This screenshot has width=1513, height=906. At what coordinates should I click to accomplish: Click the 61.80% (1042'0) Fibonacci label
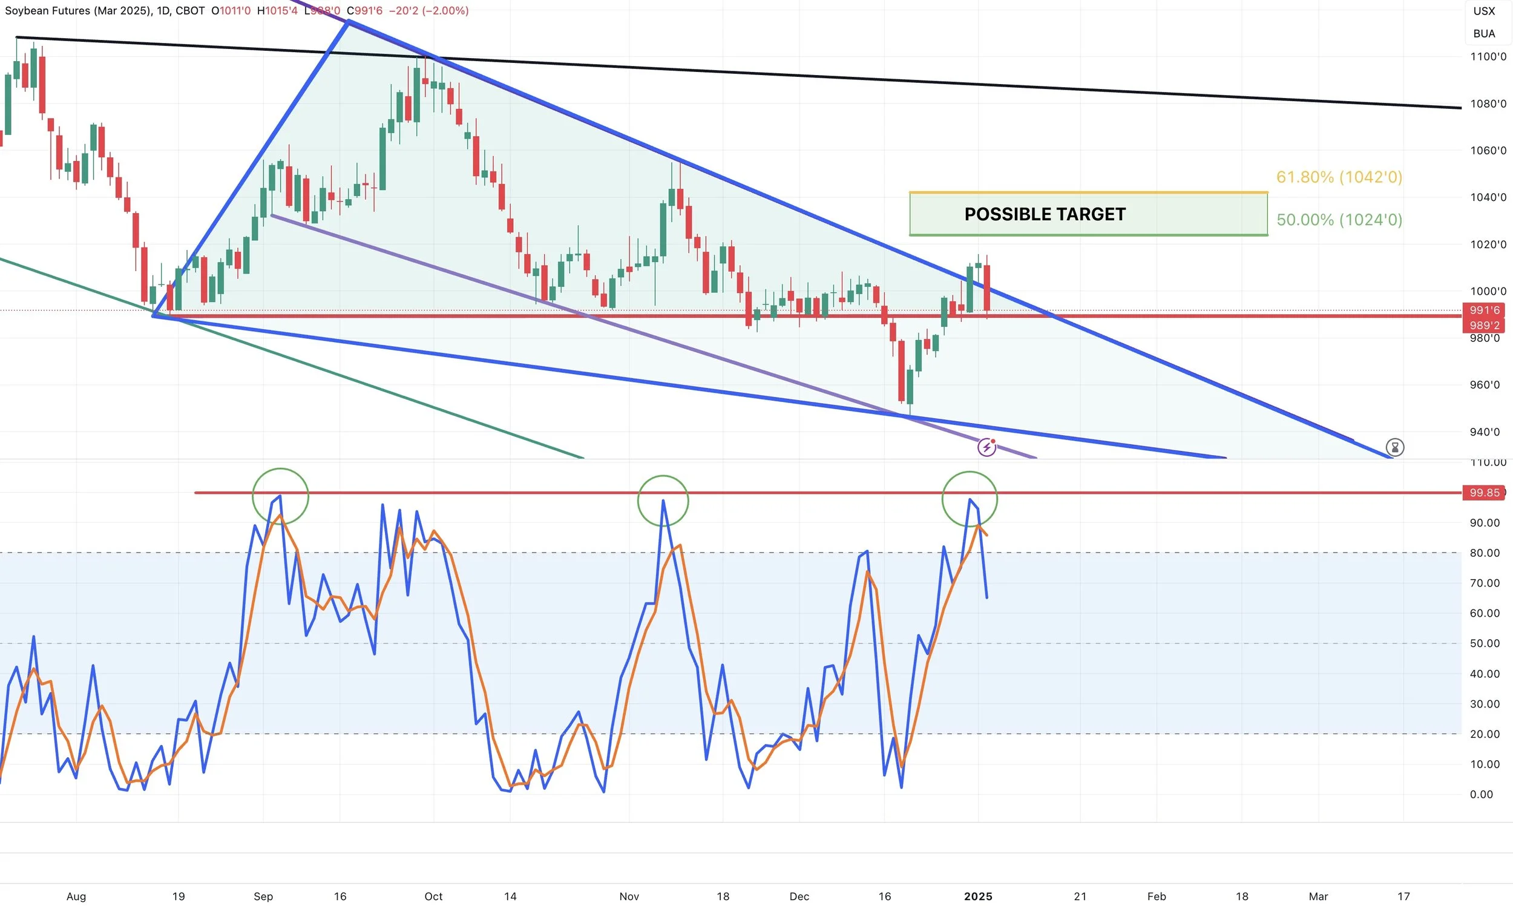pos(1339,177)
